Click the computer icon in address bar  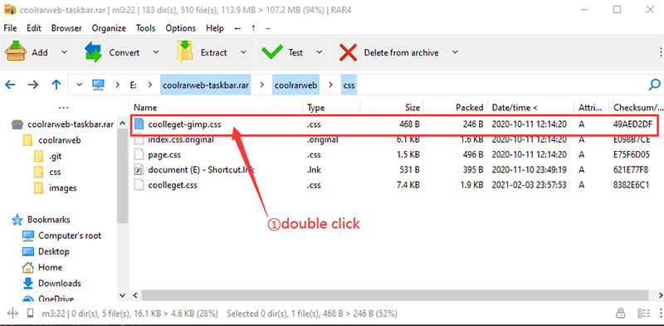pyautogui.click(x=98, y=85)
